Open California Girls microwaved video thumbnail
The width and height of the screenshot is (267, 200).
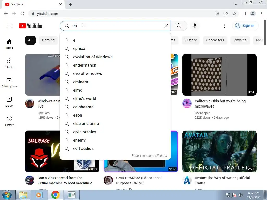coord(219,75)
